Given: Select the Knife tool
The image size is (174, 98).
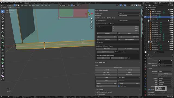Looking at the screenshot, I should (2, 56).
